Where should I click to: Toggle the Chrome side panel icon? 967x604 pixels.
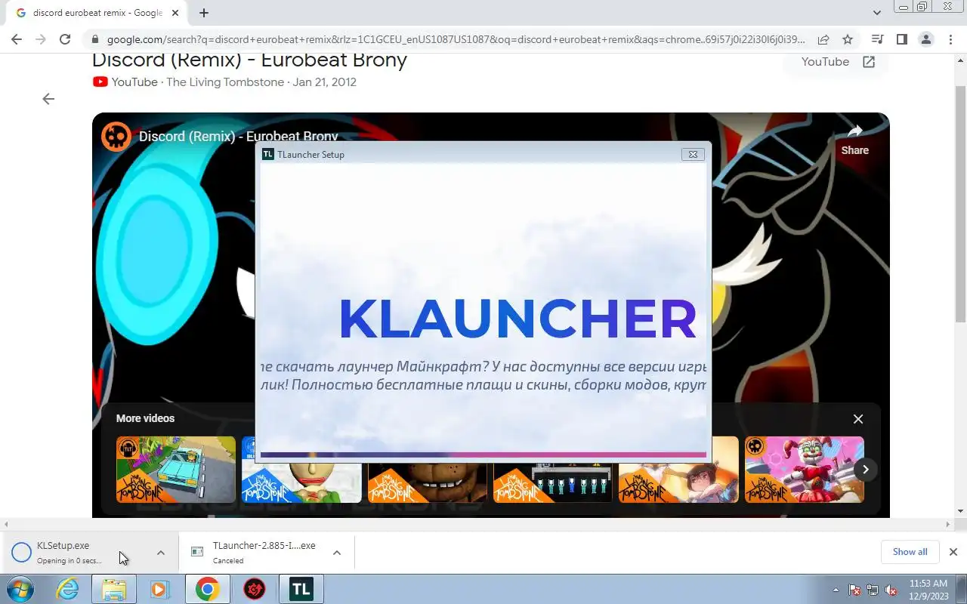pyautogui.click(x=901, y=39)
